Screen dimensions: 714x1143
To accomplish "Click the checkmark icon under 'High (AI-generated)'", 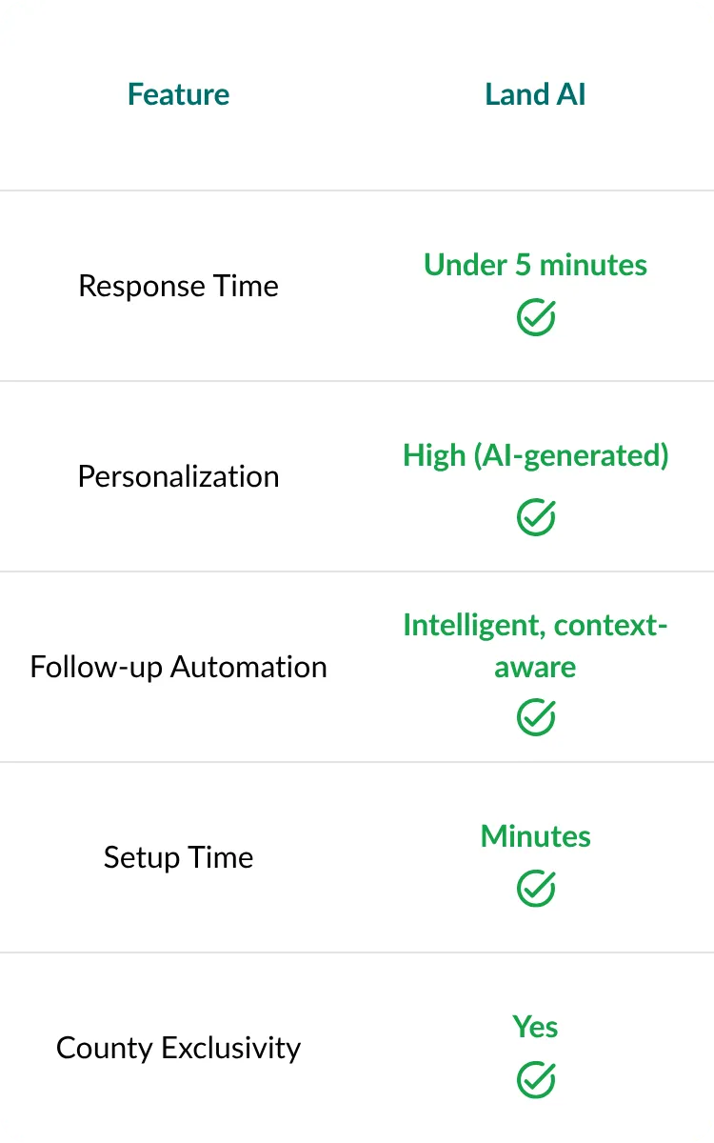I will tap(536, 517).
